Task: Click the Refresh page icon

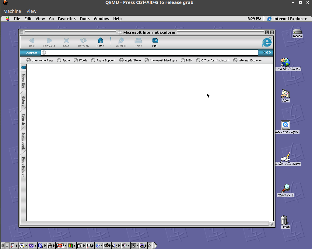Action: (x=83, y=43)
